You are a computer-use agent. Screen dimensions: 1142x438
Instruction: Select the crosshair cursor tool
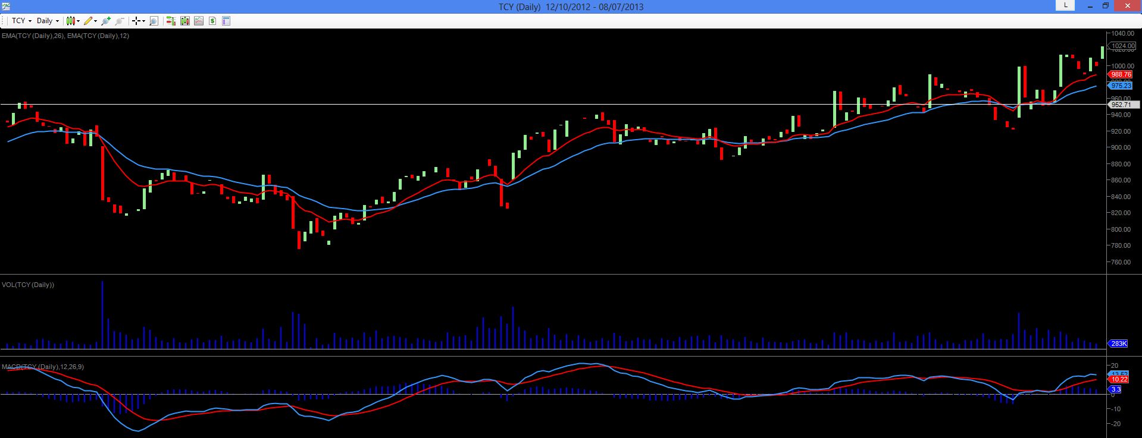point(136,21)
